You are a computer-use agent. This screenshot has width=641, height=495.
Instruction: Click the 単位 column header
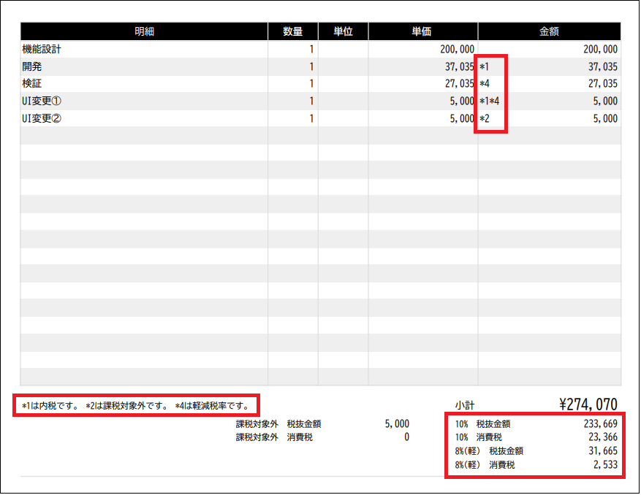click(x=344, y=31)
